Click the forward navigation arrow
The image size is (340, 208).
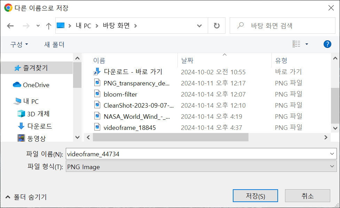(26, 26)
